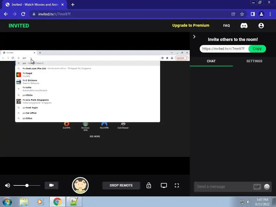Image resolution: width=276 pixels, height=207 pixels.
Task: Click Upgrade to Premium link
Action: pos(191,25)
